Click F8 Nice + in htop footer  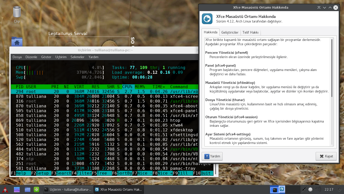pos(163,173)
